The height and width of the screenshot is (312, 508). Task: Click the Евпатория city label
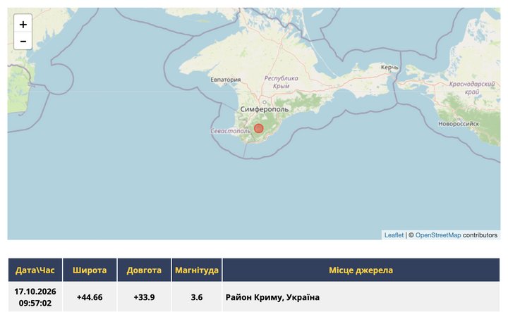226,80
